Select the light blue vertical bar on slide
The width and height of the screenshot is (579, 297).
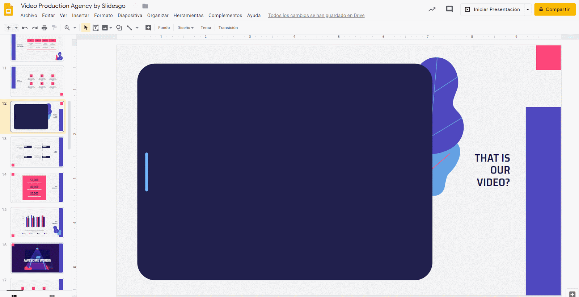coord(147,172)
